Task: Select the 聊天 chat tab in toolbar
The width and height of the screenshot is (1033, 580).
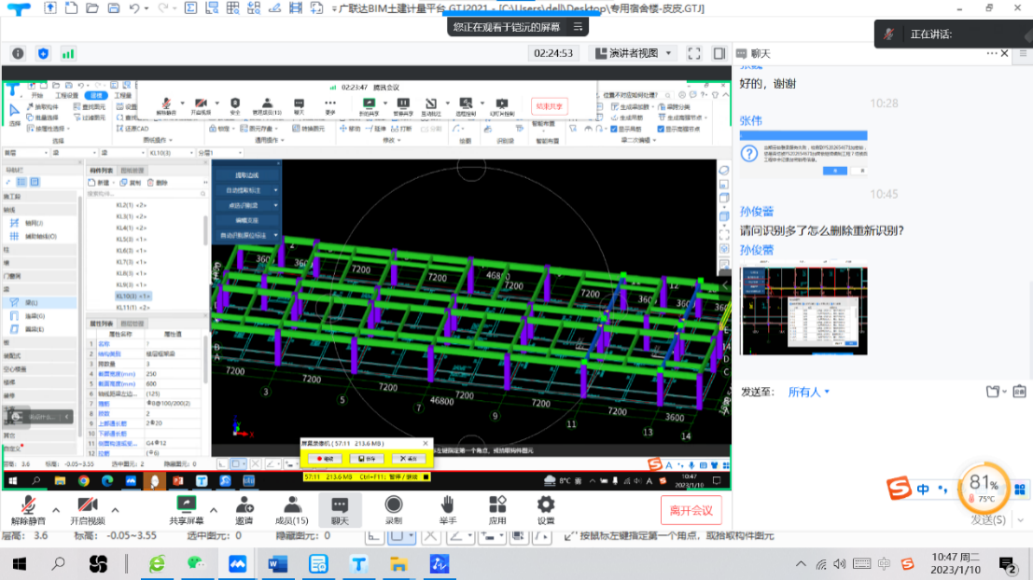Action: (340, 509)
